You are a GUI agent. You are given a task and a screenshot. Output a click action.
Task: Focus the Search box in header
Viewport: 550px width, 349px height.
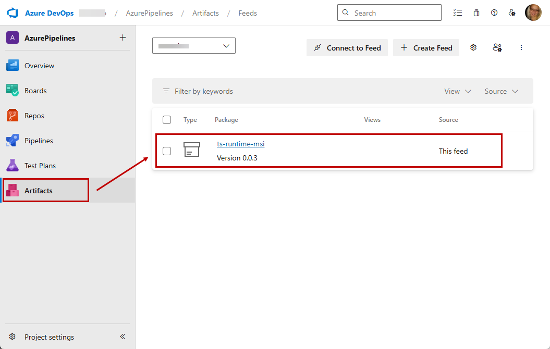pyautogui.click(x=389, y=13)
